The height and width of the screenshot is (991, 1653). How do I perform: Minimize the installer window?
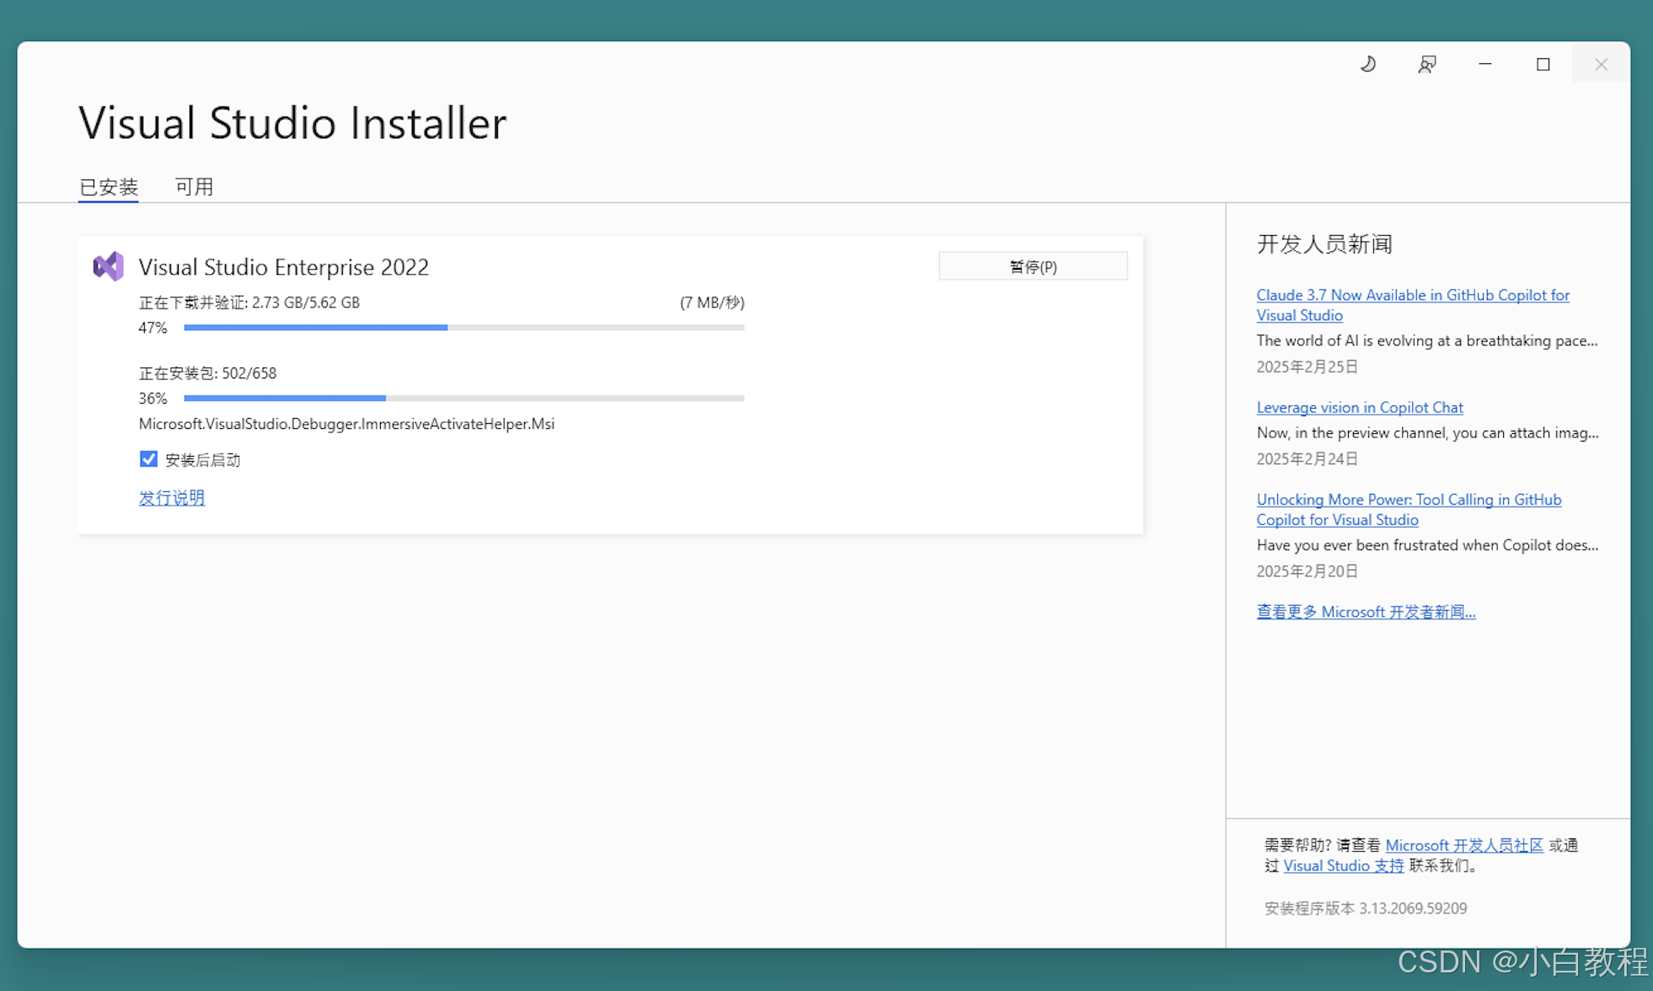click(x=1484, y=64)
